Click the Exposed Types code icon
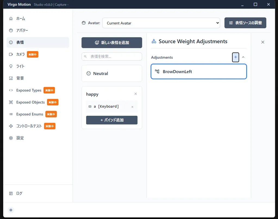Screen dimensions: 278x219 coord(11,90)
